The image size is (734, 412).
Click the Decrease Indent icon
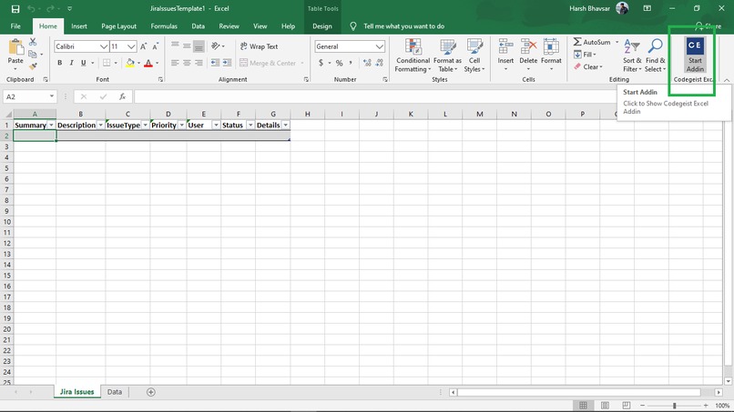click(x=215, y=63)
